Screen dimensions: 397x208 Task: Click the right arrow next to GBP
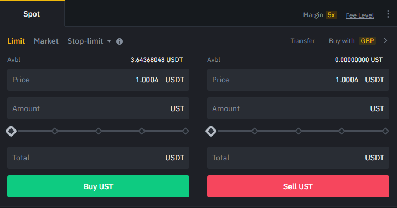(x=385, y=40)
